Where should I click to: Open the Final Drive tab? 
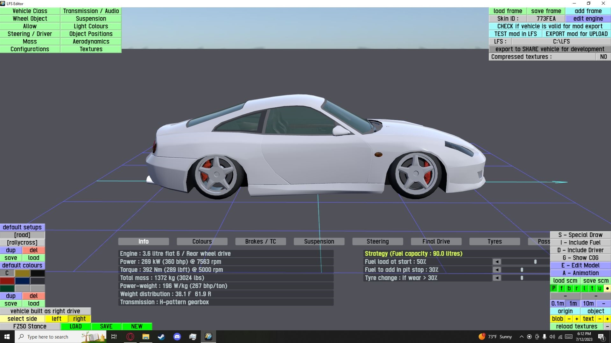tap(436, 242)
